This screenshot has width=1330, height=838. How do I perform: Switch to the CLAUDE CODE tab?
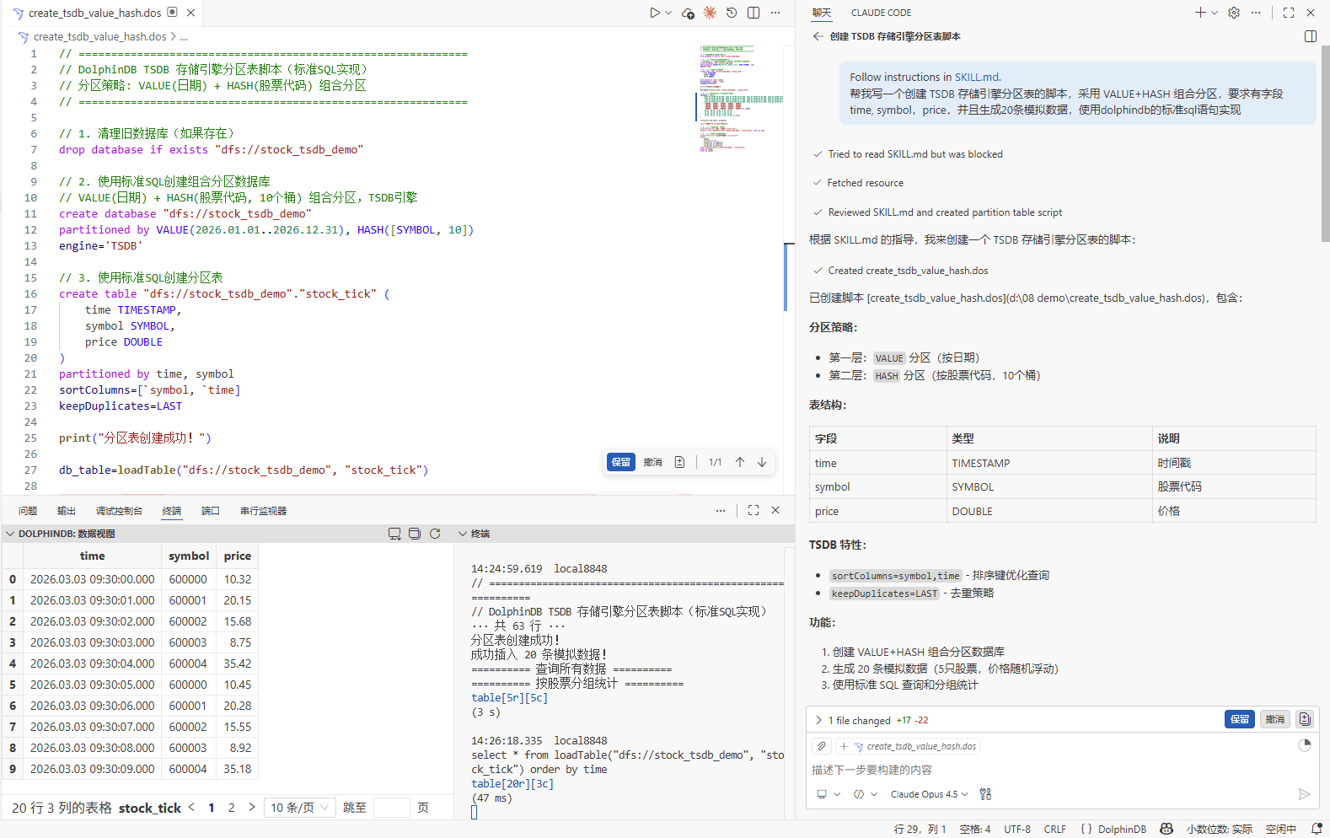(x=881, y=13)
